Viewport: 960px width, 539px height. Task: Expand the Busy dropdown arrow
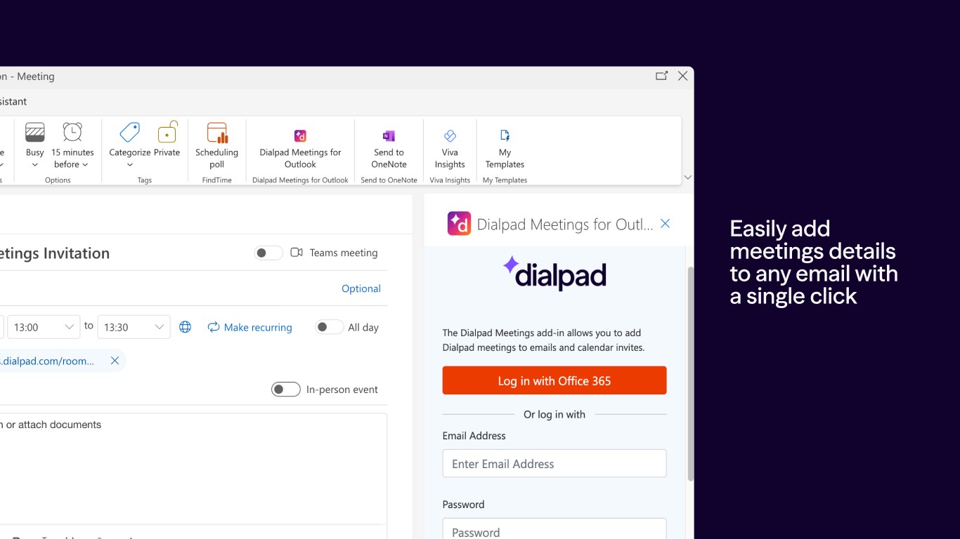pyautogui.click(x=34, y=166)
